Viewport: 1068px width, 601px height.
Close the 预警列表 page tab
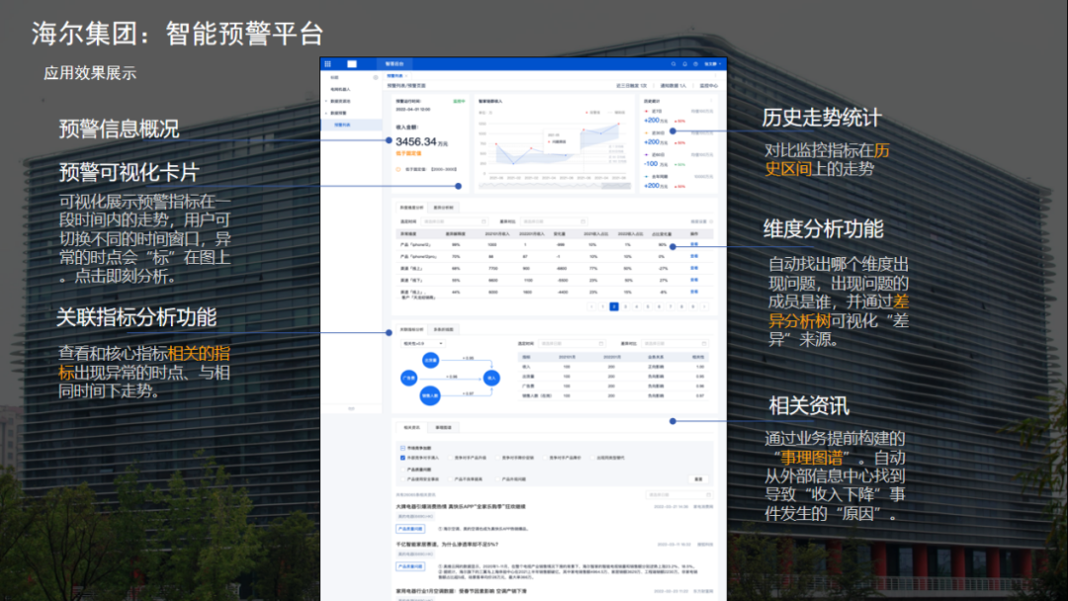click(x=406, y=75)
